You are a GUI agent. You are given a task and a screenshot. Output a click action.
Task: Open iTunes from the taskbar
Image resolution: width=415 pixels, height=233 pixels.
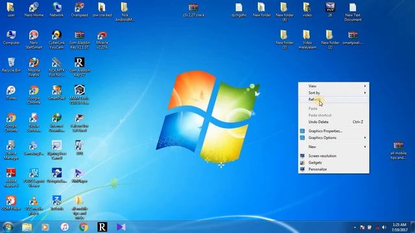64,227
